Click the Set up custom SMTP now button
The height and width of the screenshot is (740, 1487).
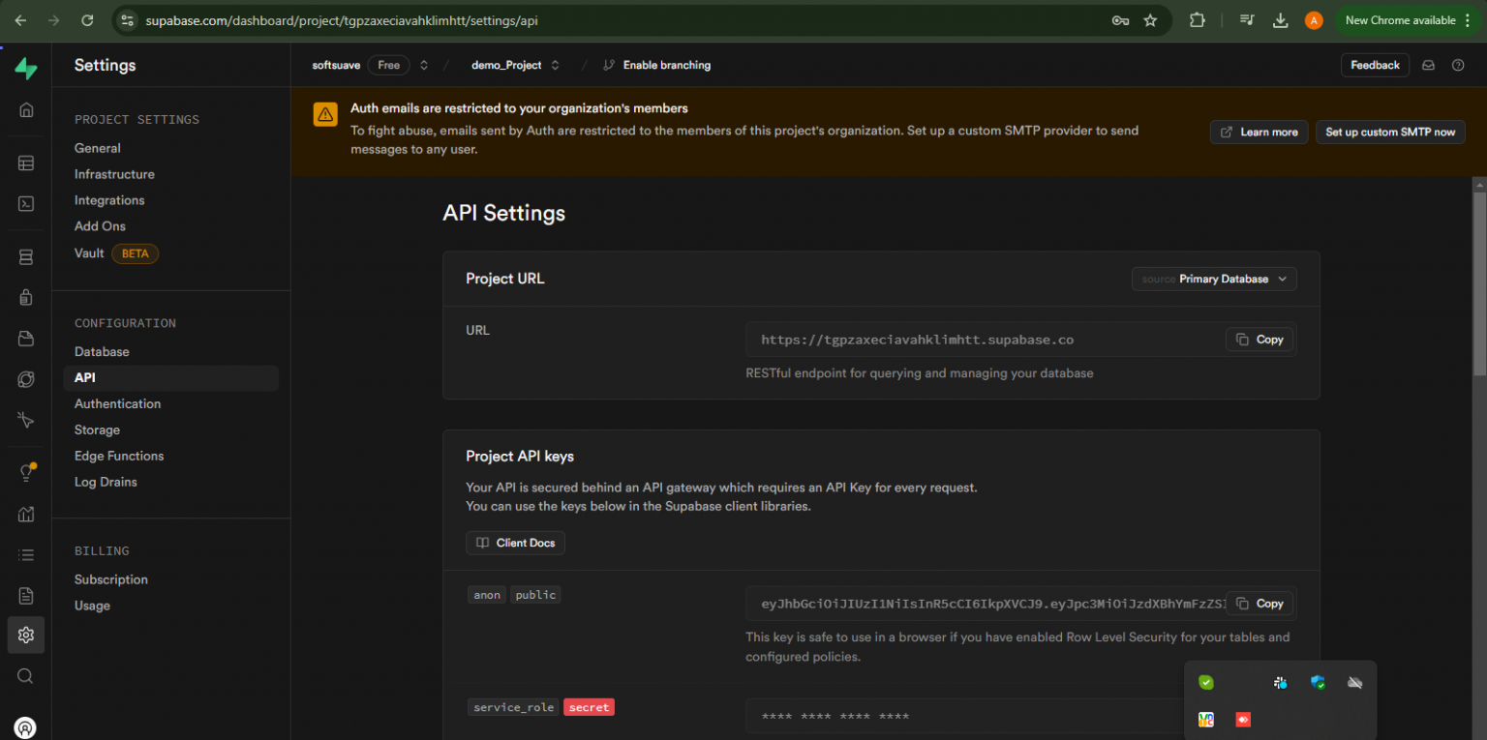[x=1390, y=132]
